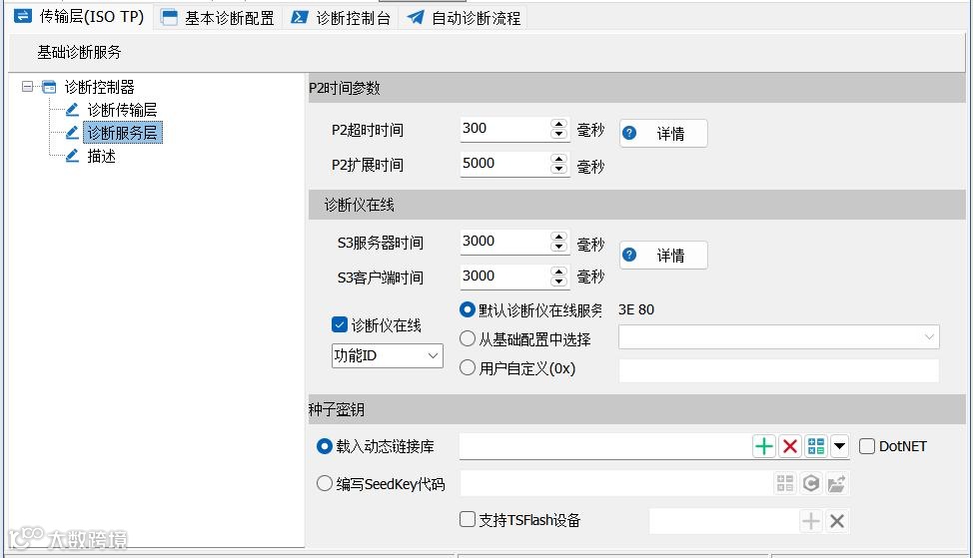Increase the P2扩展时间 value
973x558 pixels.
click(559, 158)
